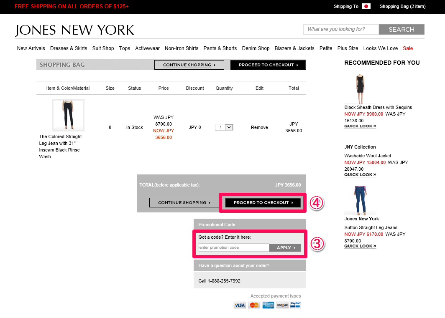Click the Jones New York logo
Screen dimensions: 445x318
(74, 30)
